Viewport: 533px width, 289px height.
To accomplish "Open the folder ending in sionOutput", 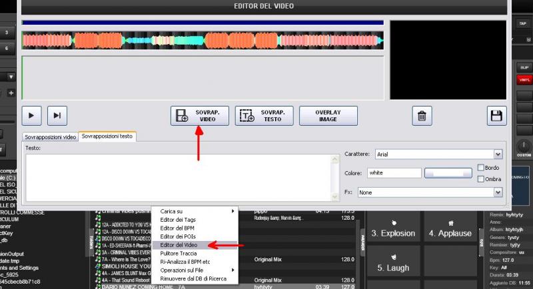I will click(12, 254).
